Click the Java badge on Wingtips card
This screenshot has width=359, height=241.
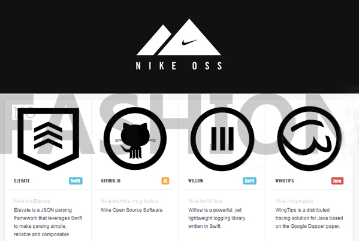tap(337, 181)
